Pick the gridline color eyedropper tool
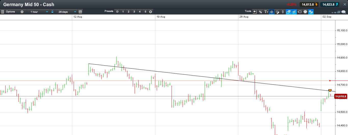Viewport: 348px width, 135px height. (277, 12)
